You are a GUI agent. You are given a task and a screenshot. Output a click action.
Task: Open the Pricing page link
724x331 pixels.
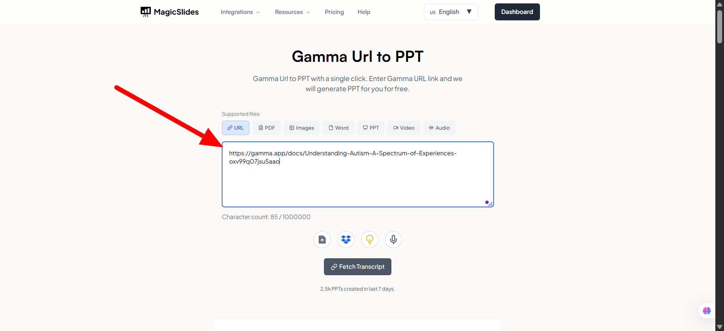[334, 12]
